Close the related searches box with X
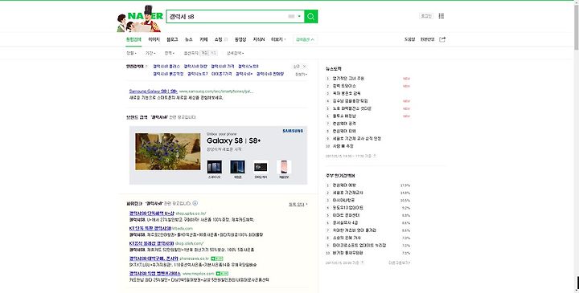Screen dimensions: 579x293 [304, 67]
